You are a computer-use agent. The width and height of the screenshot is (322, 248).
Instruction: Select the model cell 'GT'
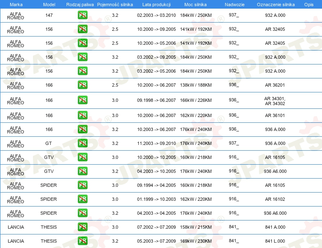[x=49, y=143]
